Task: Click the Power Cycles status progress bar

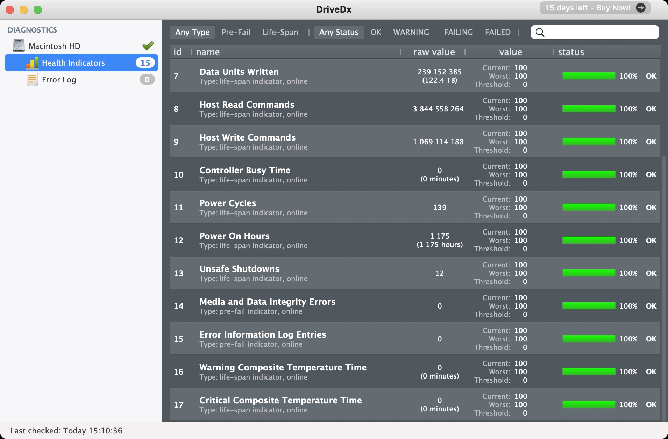Action: click(x=589, y=207)
